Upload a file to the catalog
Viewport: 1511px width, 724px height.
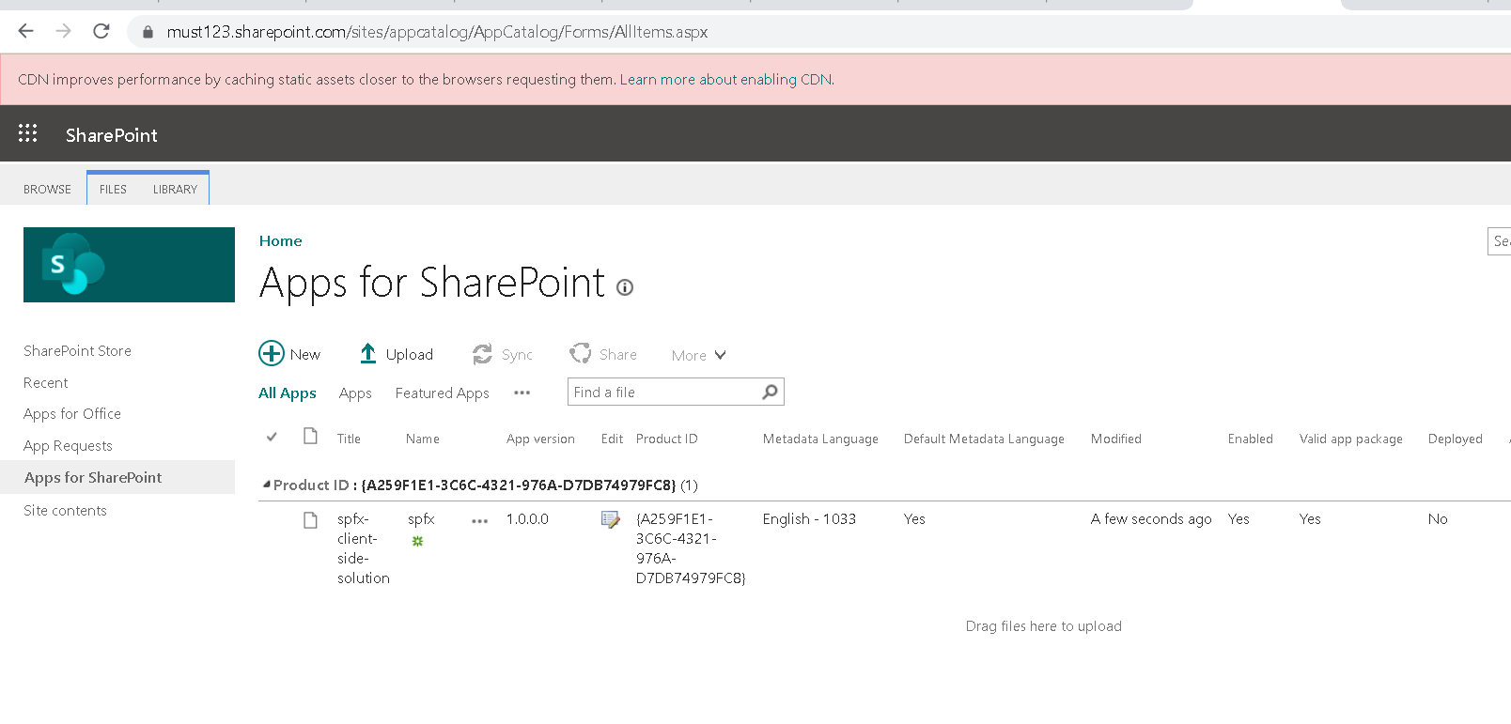[x=396, y=354]
